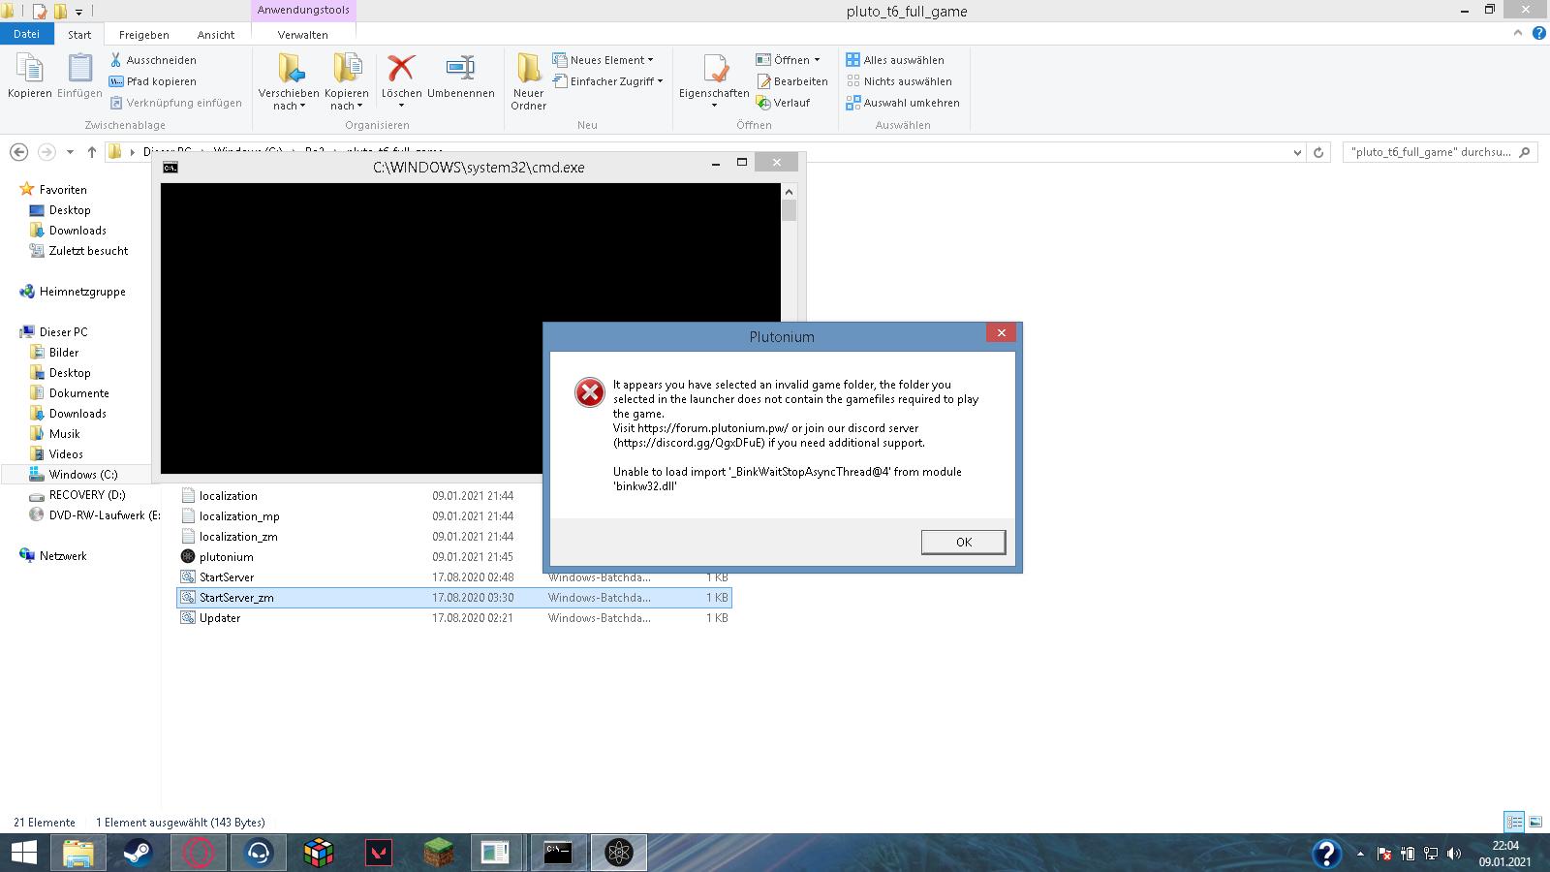Click OK in Plutonium dialog
The image size is (1550, 872).
tap(963, 542)
